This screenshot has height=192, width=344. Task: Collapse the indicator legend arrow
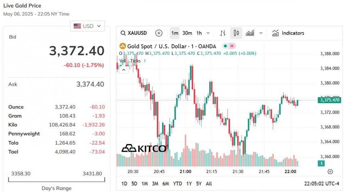(123, 69)
